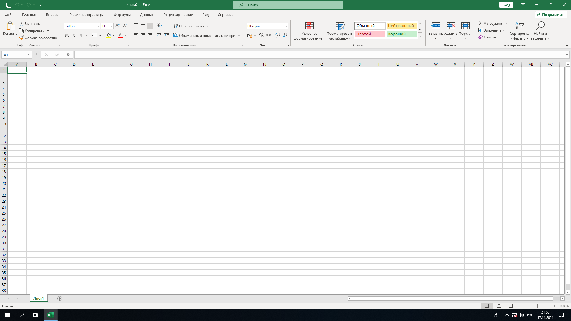The height and width of the screenshot is (321, 571).
Task: Click the percent style icon
Action: point(261,35)
